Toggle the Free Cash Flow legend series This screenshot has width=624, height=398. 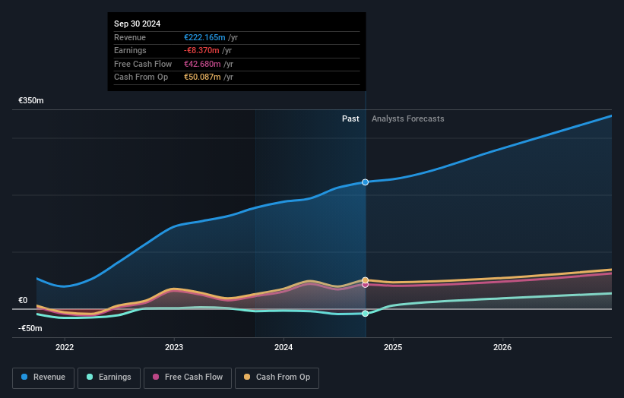(188, 377)
